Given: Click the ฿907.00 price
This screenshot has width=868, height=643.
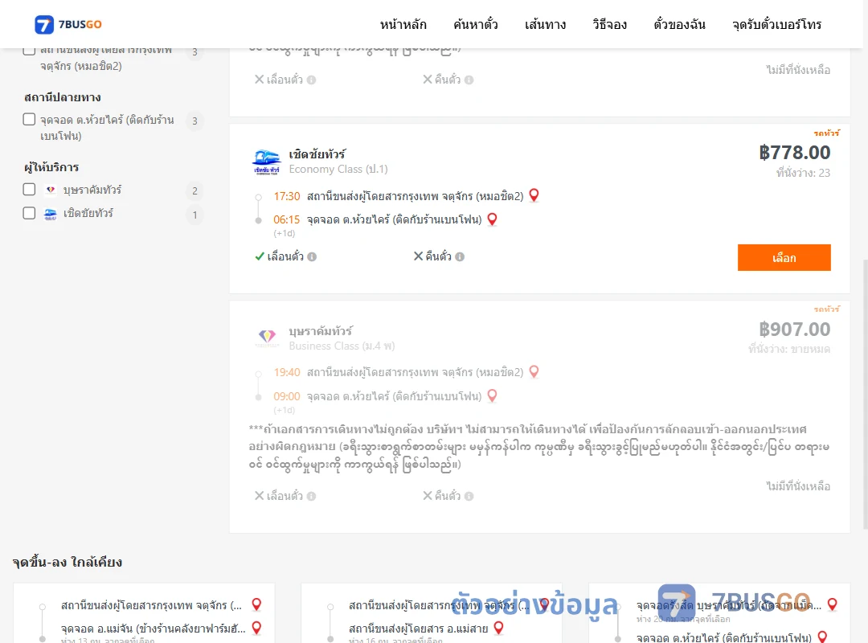Looking at the screenshot, I should pyautogui.click(x=794, y=329).
